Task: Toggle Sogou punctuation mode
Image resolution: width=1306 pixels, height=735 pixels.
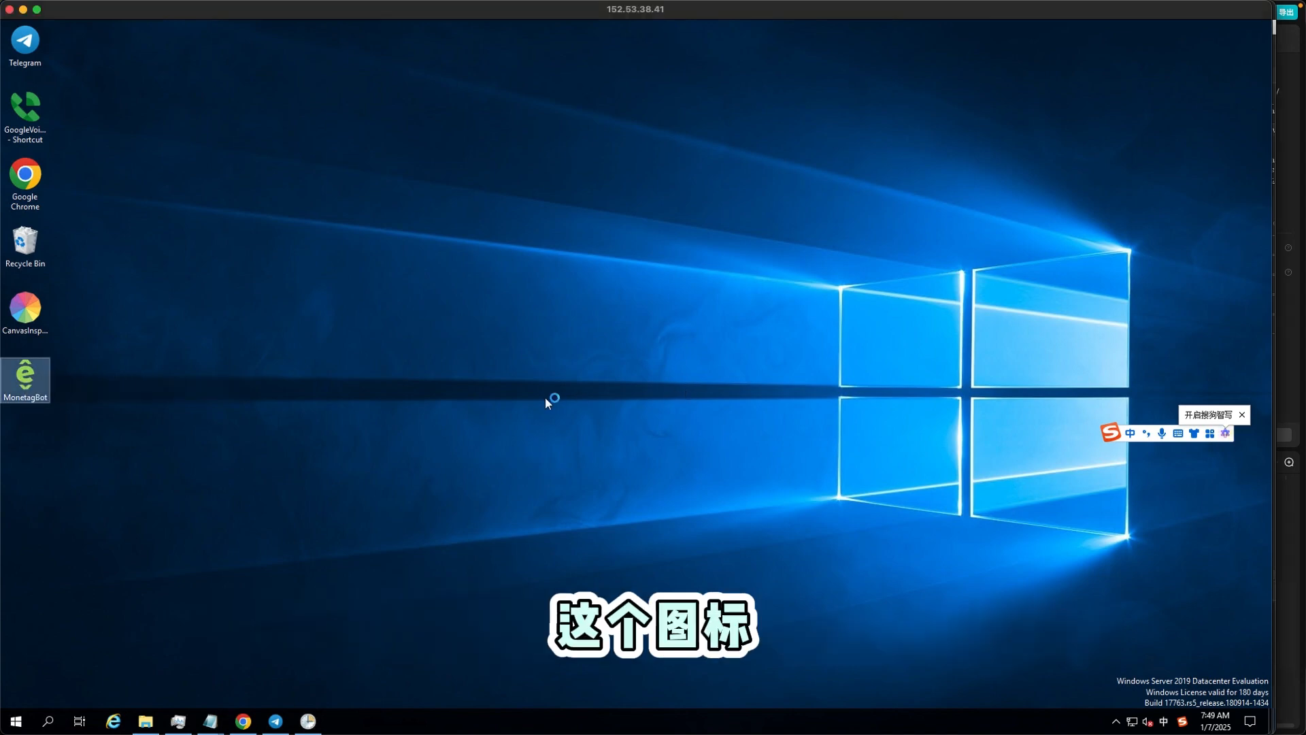Action: pos(1146,434)
